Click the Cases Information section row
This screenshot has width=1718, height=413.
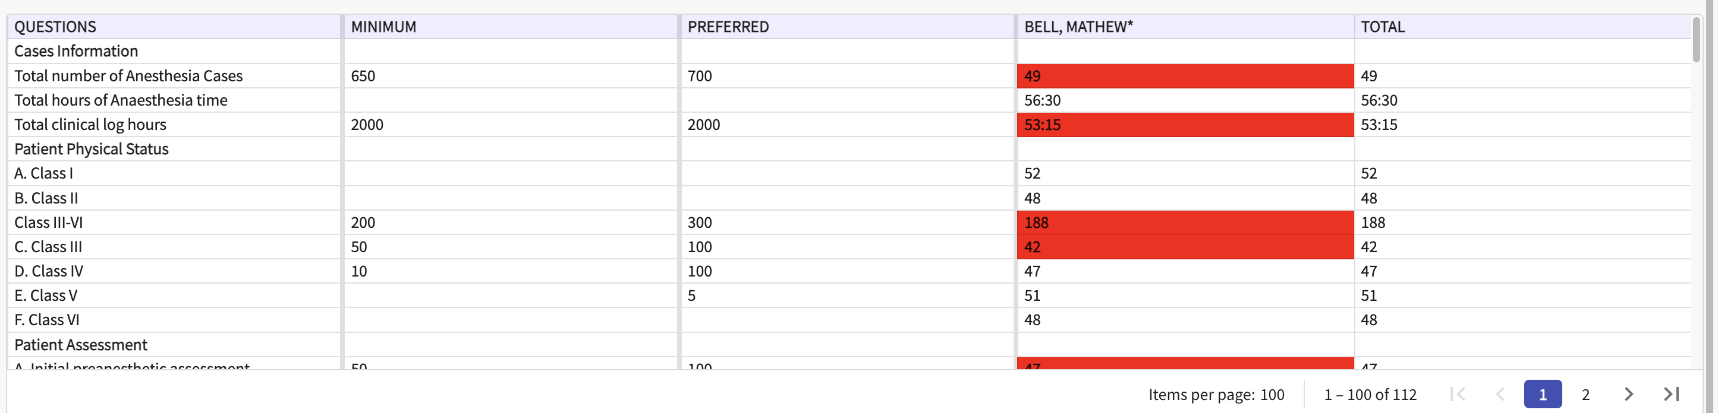coord(76,51)
